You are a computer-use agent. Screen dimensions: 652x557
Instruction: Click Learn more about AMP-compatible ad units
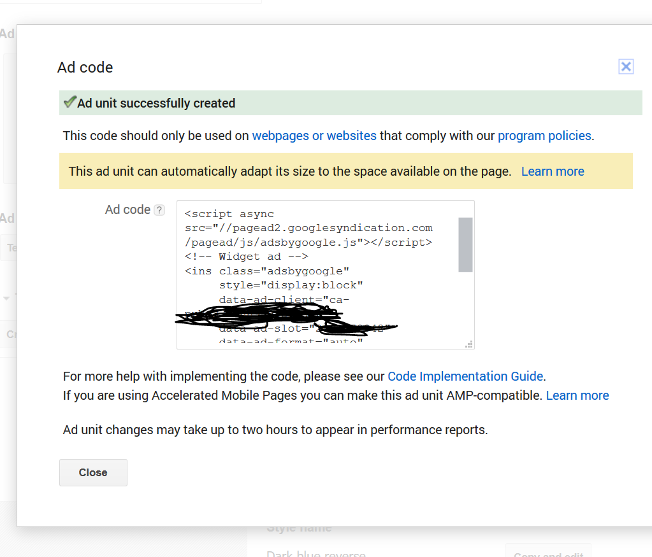[x=577, y=395]
